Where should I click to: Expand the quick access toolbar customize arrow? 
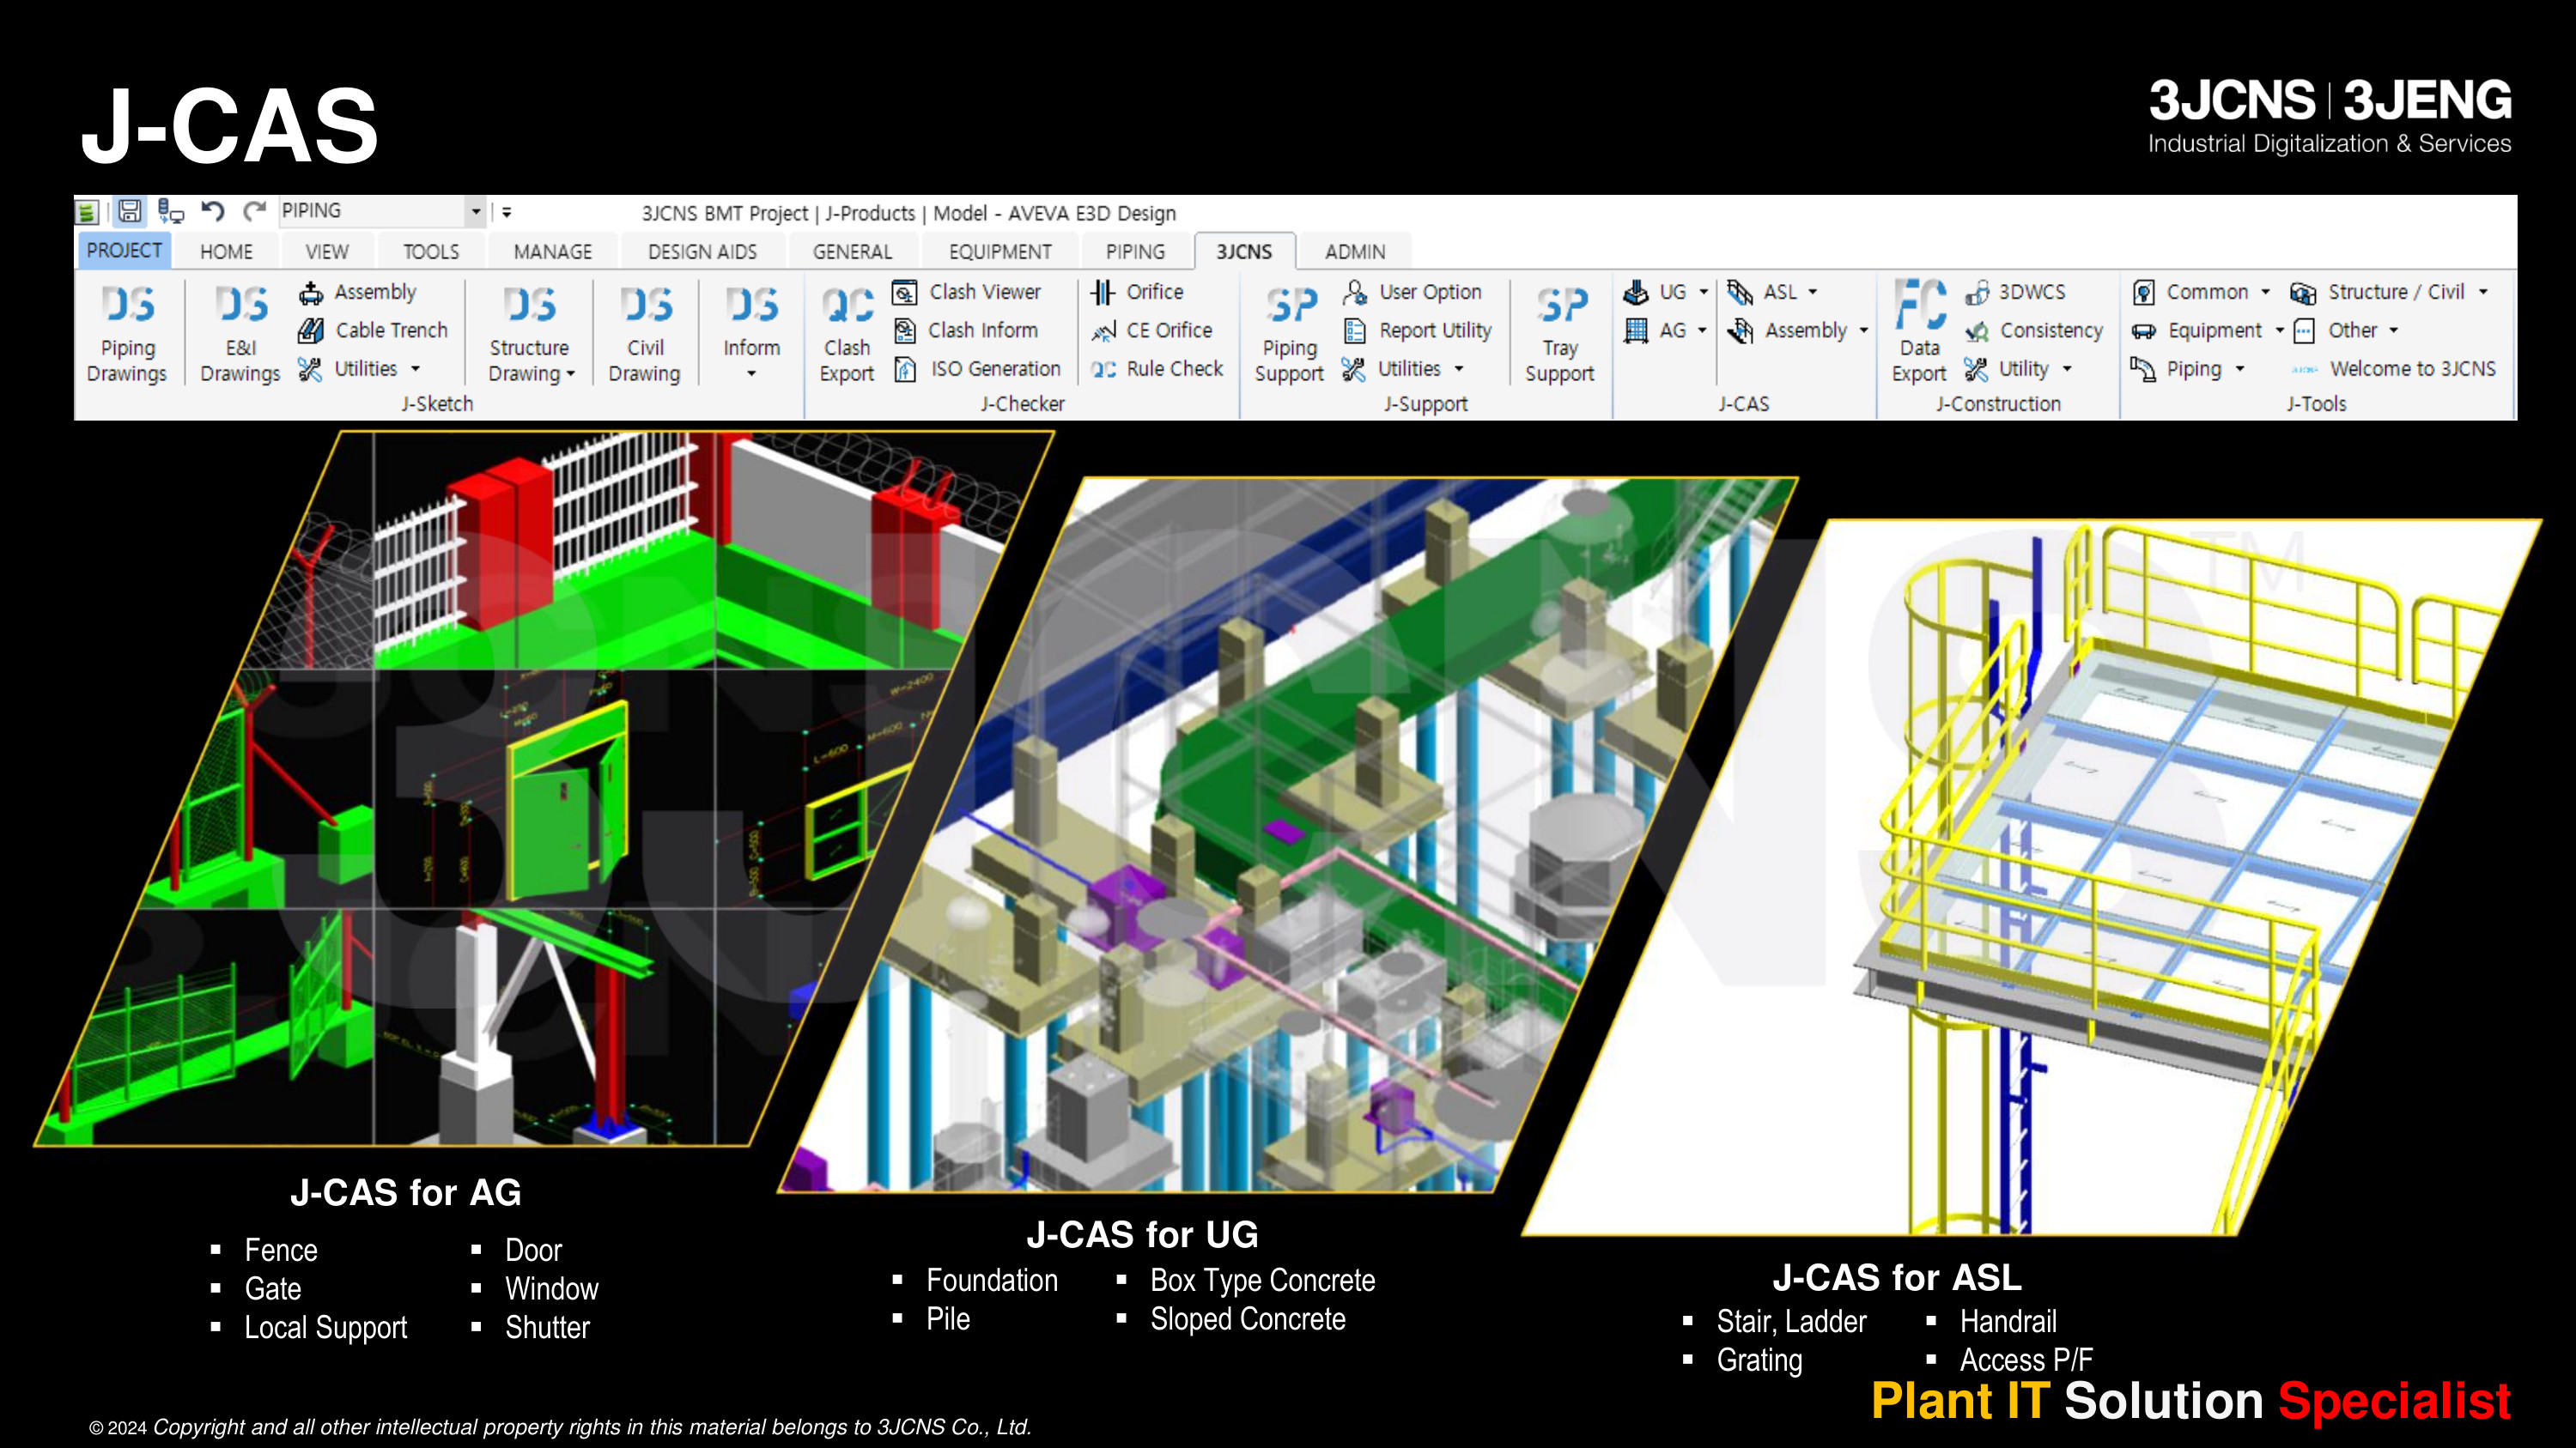click(x=507, y=212)
